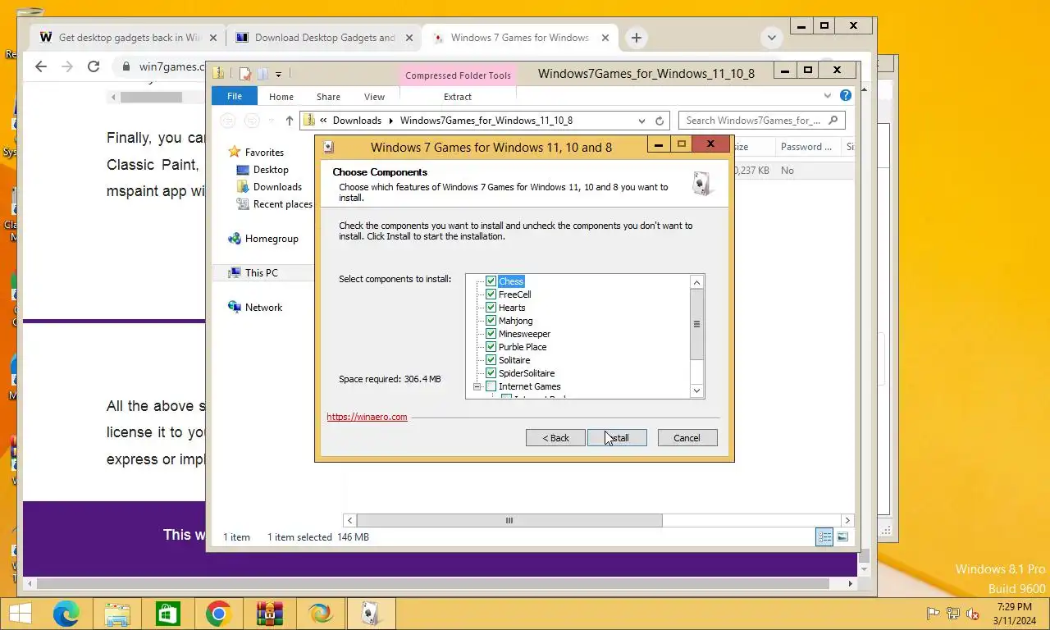The height and width of the screenshot is (630, 1050).
Task: Switch Explorer to details view icon
Action: click(824, 537)
